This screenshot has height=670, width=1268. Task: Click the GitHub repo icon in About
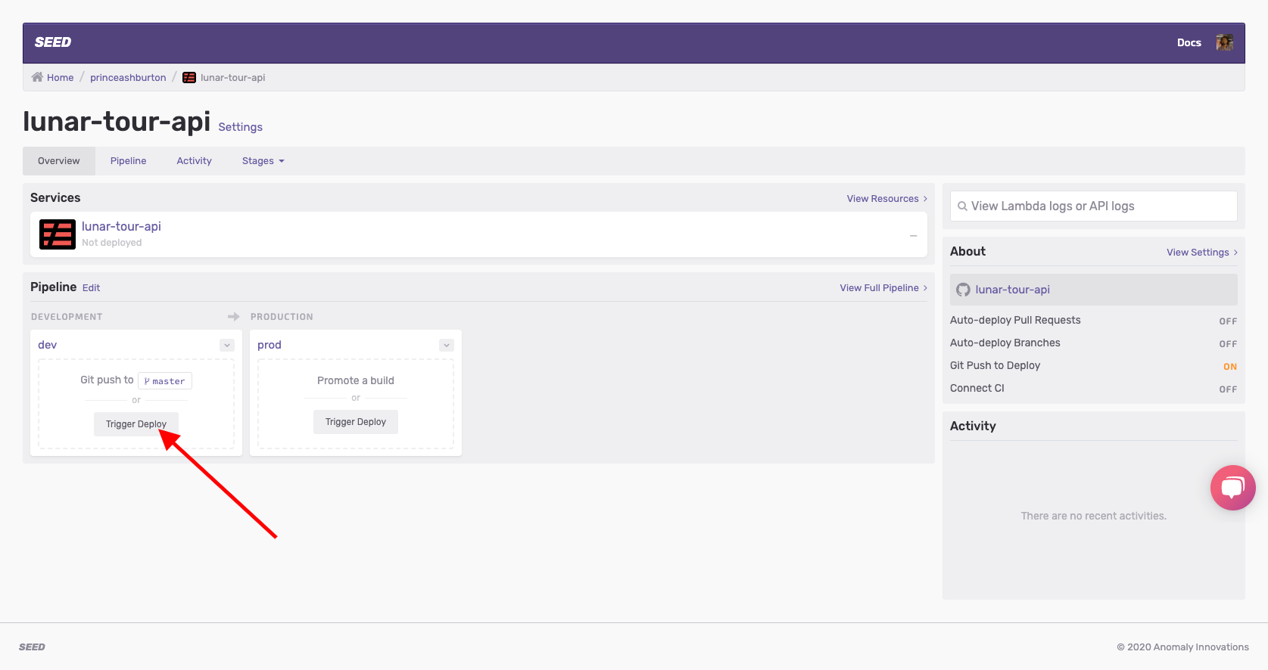coord(963,290)
